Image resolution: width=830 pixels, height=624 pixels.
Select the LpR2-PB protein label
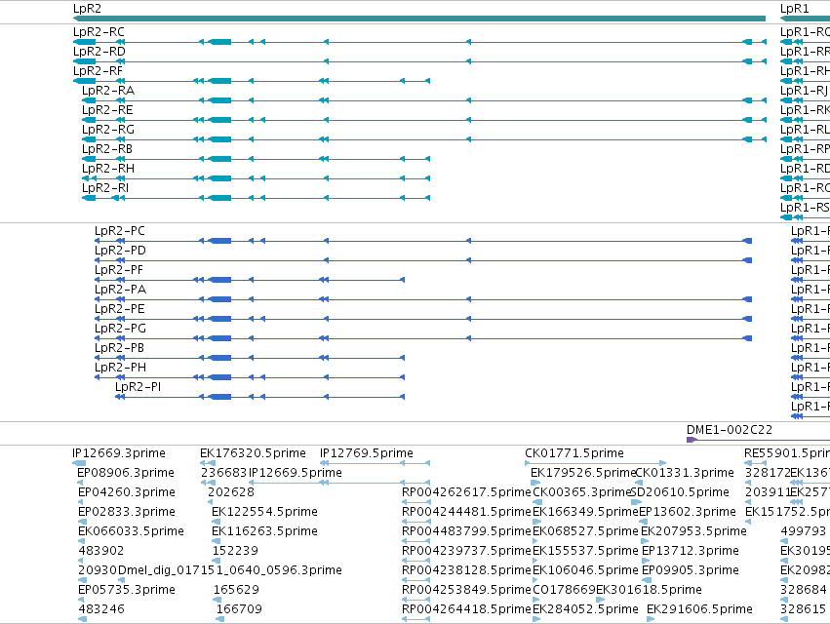click(119, 349)
